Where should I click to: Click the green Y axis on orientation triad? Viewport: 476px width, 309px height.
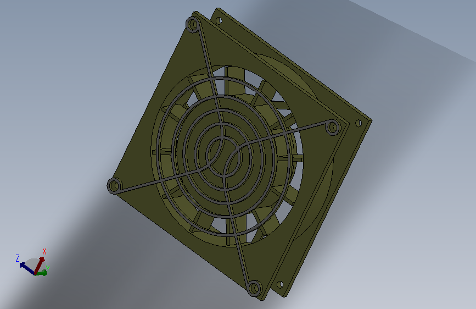42,273
